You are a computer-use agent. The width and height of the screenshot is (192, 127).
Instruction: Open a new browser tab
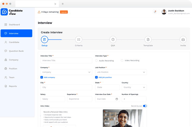(x=63, y=4)
